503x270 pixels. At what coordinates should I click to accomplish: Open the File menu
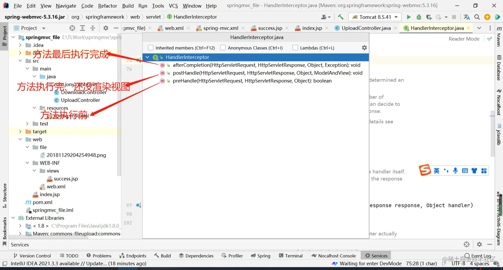[18, 6]
